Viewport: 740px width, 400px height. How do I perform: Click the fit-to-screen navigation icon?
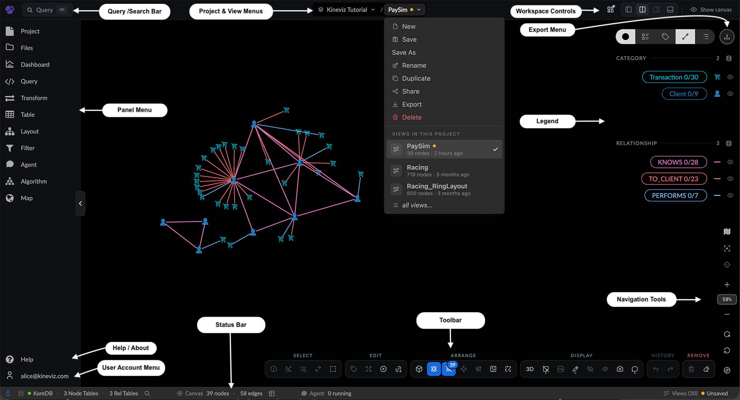coord(727,248)
